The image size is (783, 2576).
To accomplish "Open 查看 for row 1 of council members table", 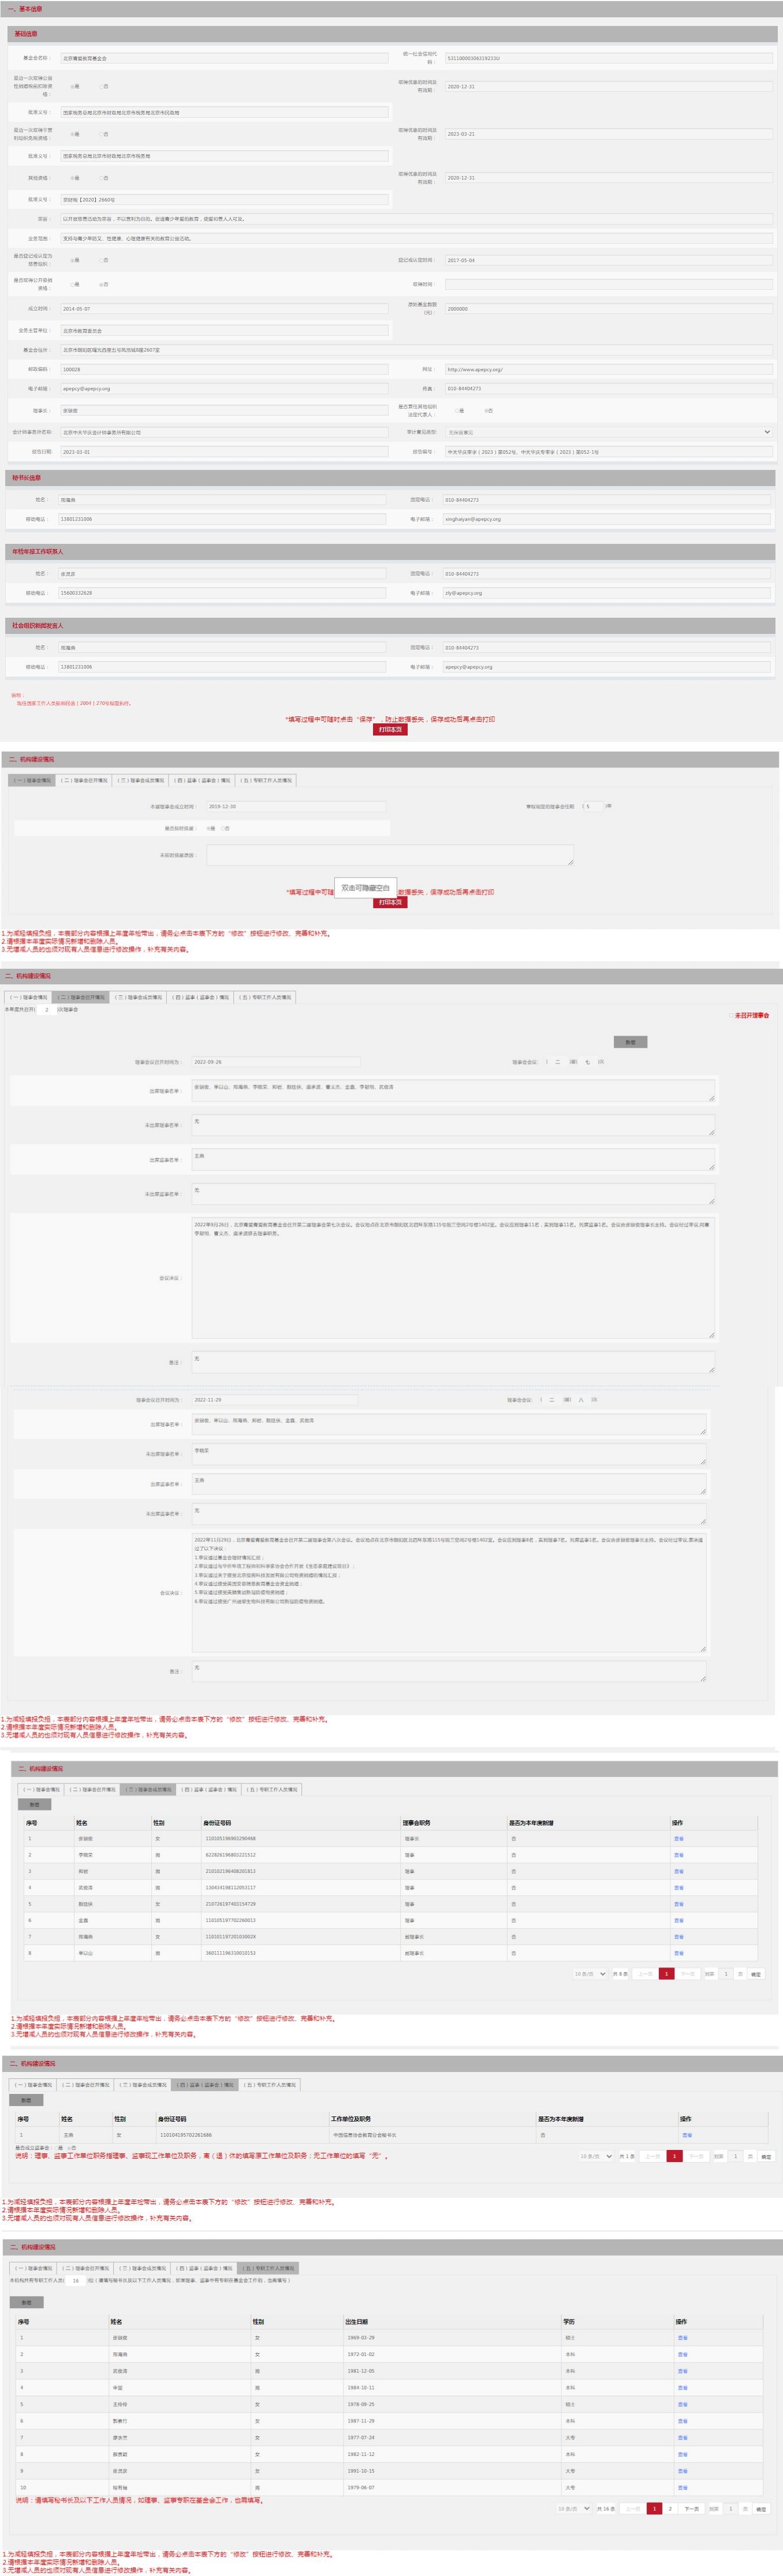I will (x=679, y=1839).
